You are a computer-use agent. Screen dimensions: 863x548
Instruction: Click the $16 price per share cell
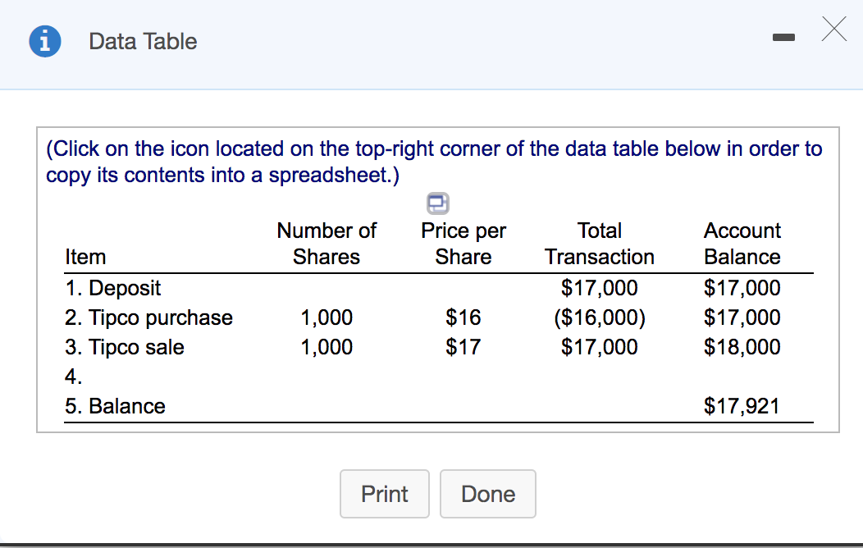tap(463, 317)
